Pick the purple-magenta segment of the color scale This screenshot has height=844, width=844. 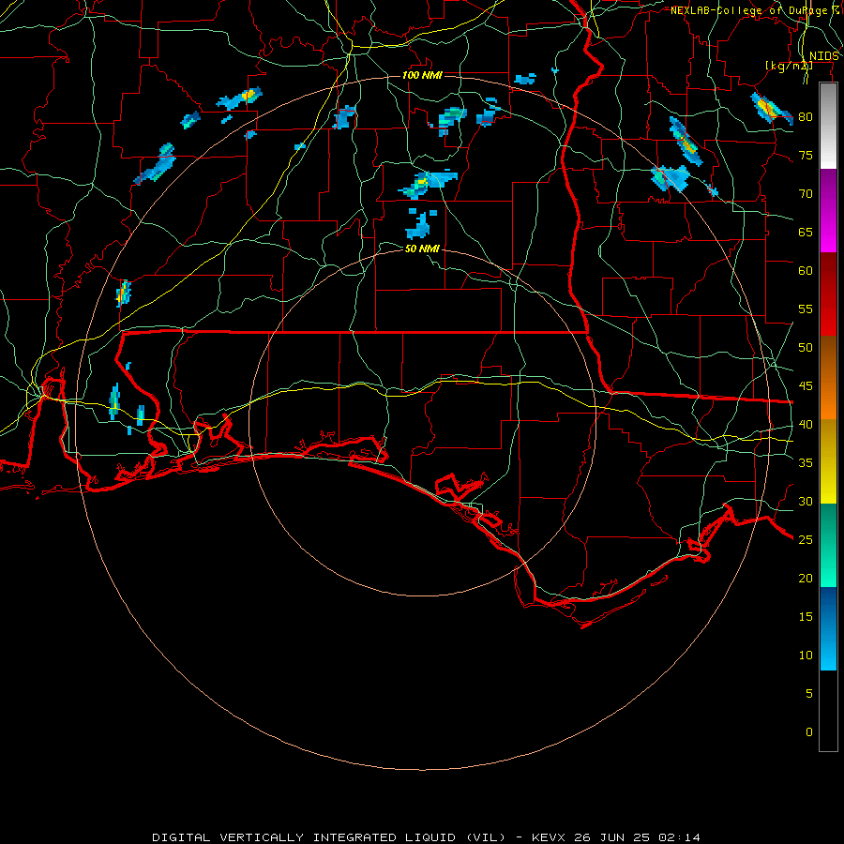pyautogui.click(x=828, y=210)
